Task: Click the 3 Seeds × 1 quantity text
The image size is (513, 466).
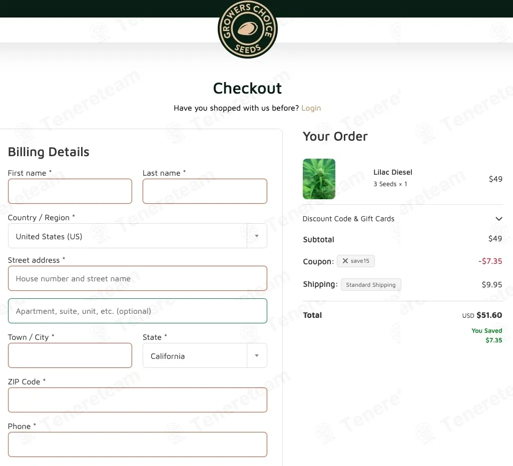Action: coord(390,184)
